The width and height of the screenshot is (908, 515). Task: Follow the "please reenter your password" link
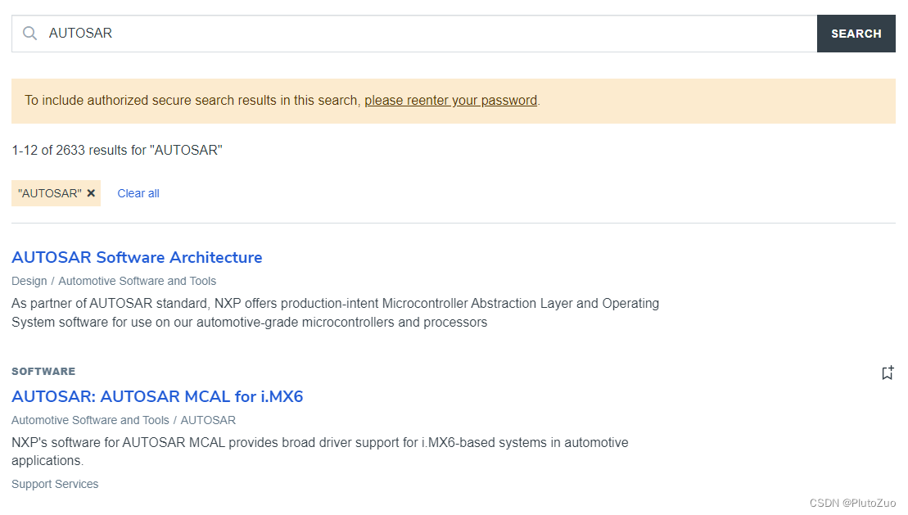(x=450, y=101)
